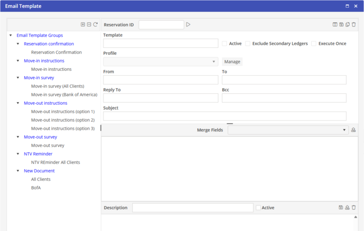Click the upload icon next to Merge Fields
364x231 pixels.
tap(354, 130)
